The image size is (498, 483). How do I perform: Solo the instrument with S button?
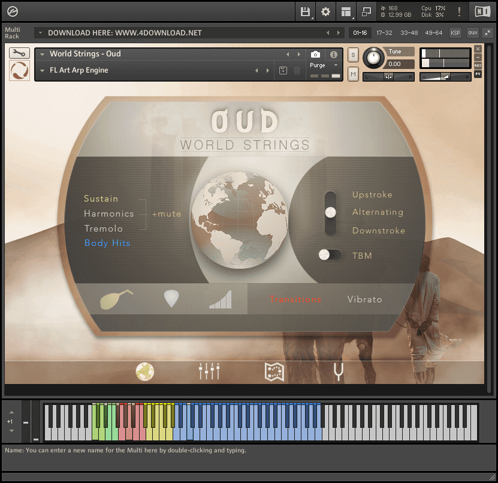click(x=353, y=55)
